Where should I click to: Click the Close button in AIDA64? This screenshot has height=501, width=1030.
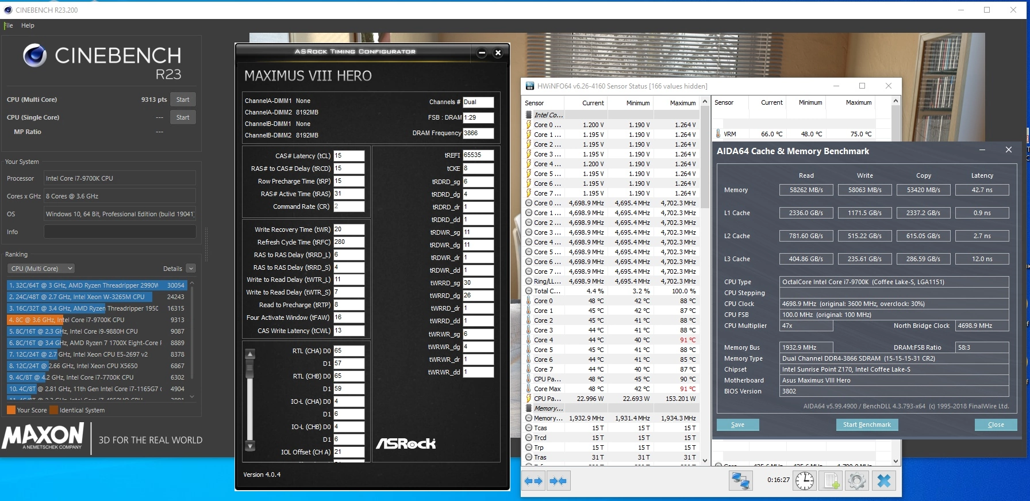[996, 424]
